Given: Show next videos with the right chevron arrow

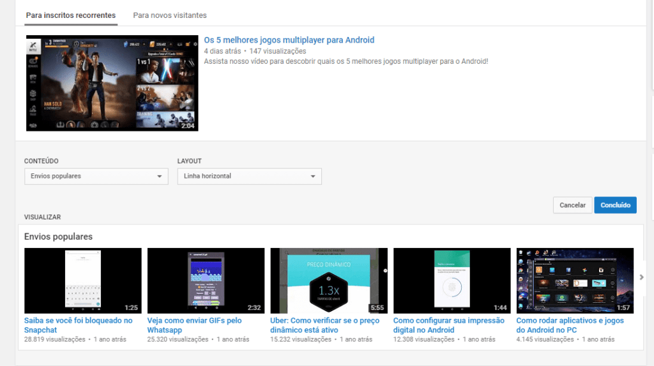Looking at the screenshot, I should 641,277.
